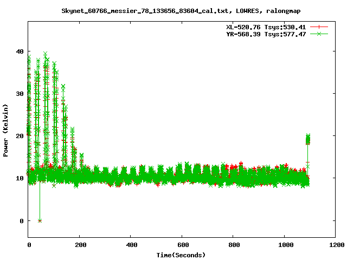Click the x-axis tick label 800

point(234,245)
